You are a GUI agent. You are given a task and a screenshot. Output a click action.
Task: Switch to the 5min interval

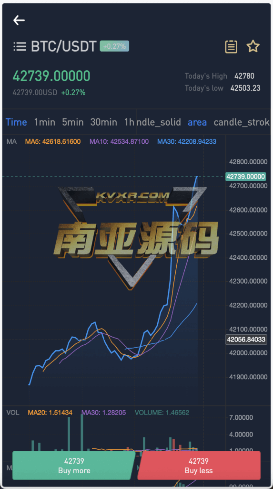click(73, 122)
